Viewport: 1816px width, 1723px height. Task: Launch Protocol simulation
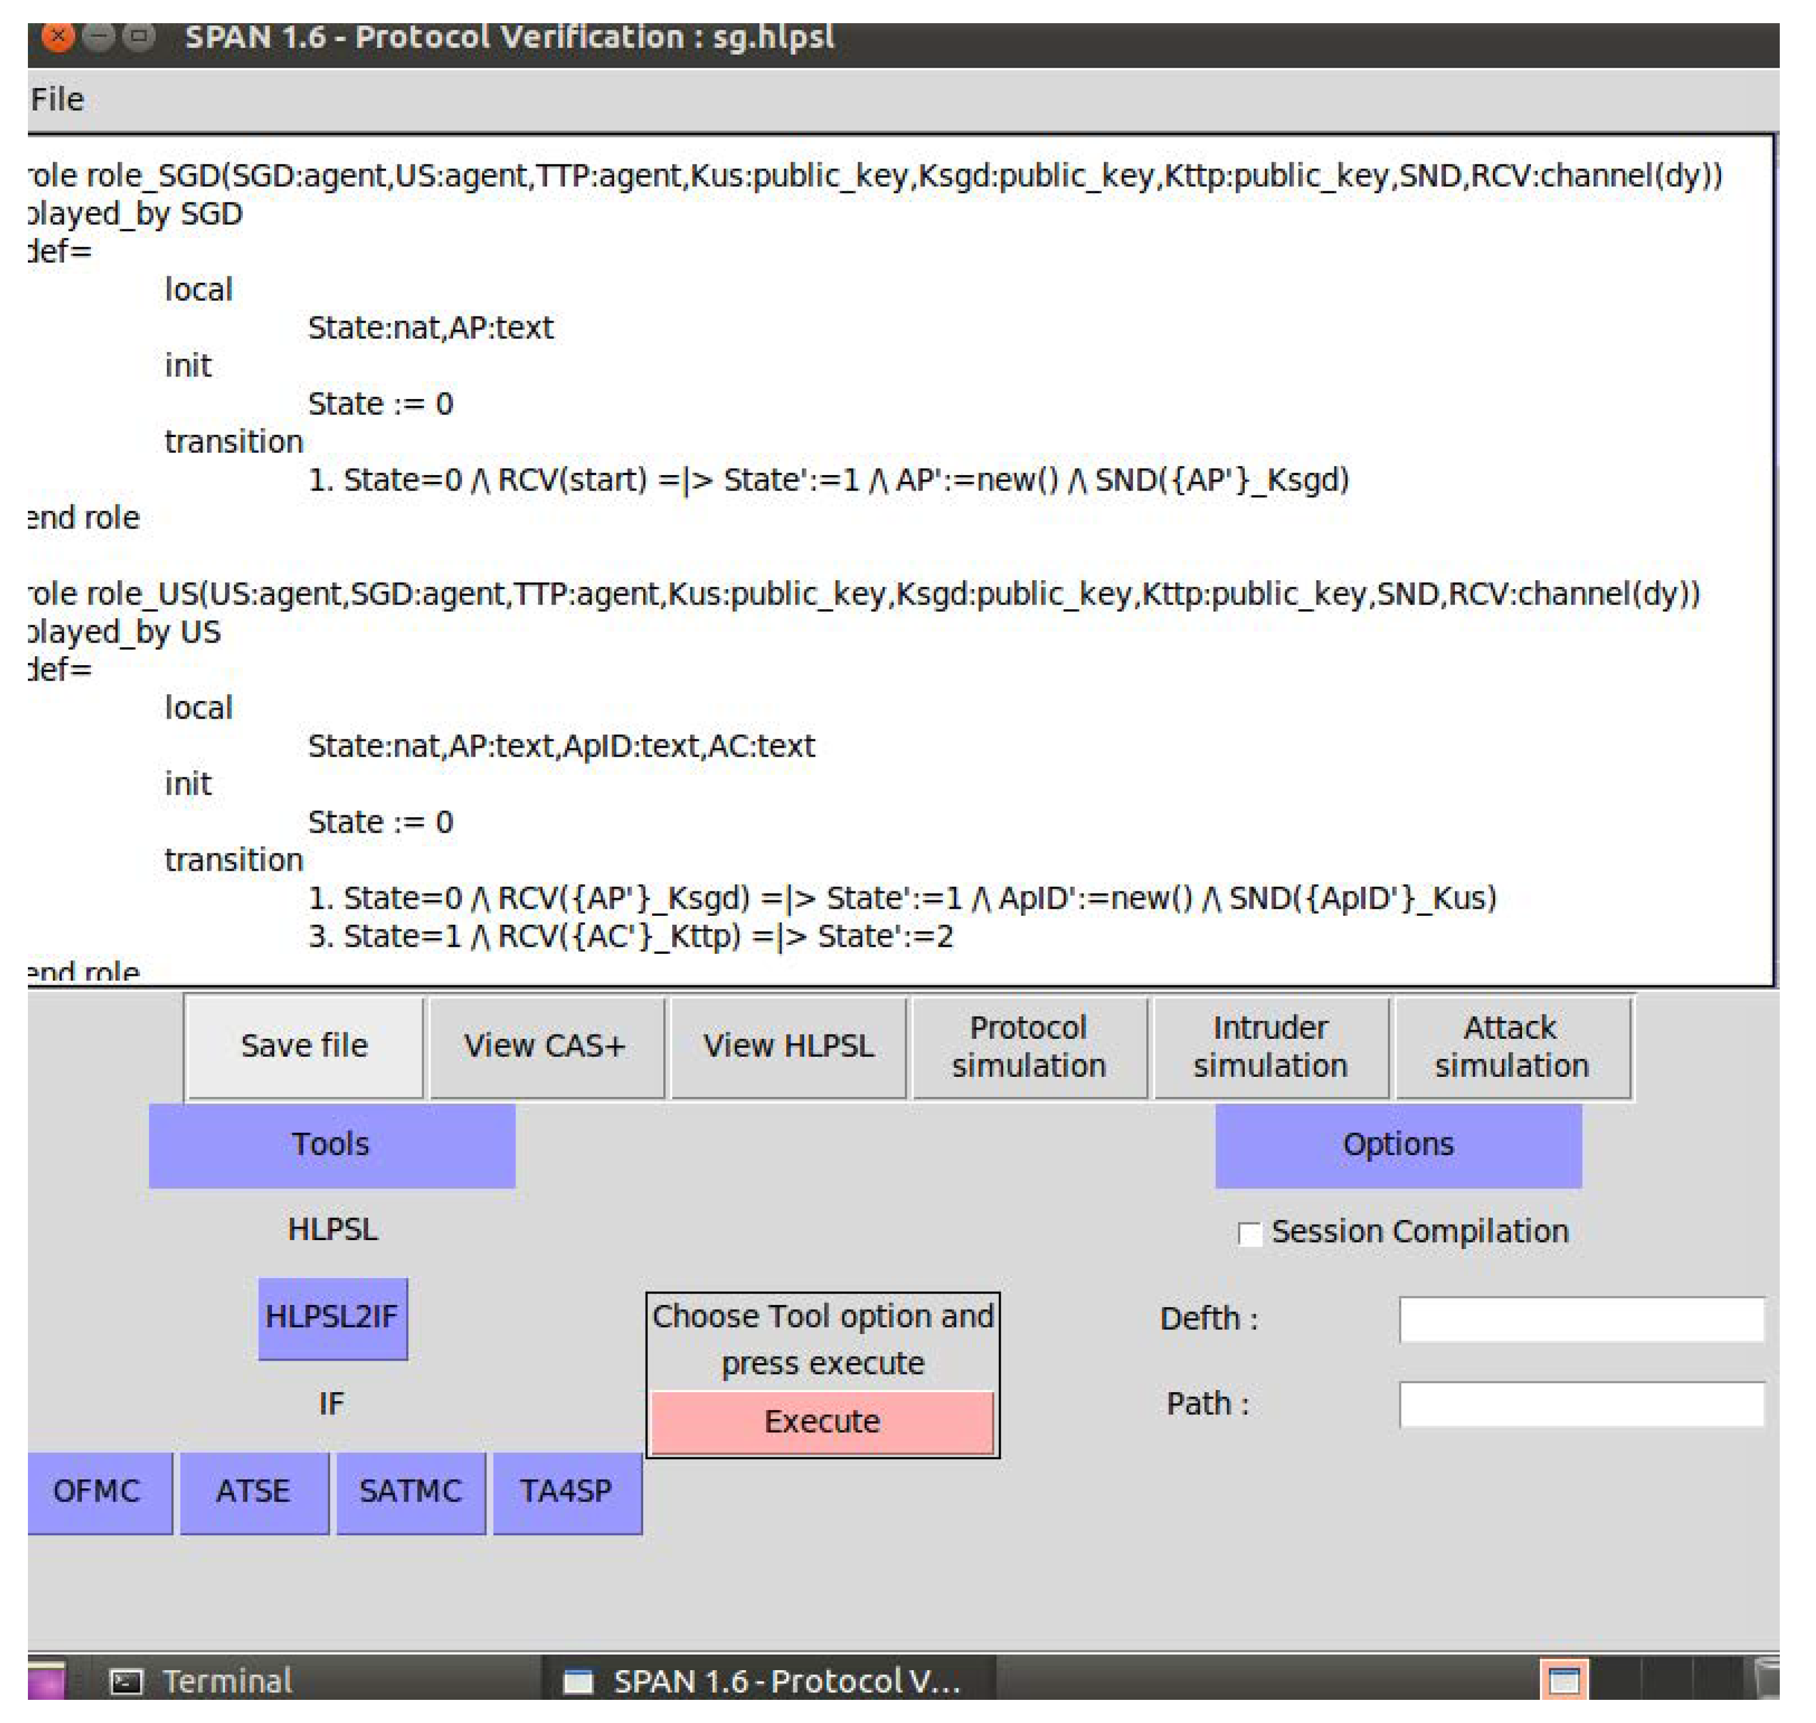[1029, 1046]
